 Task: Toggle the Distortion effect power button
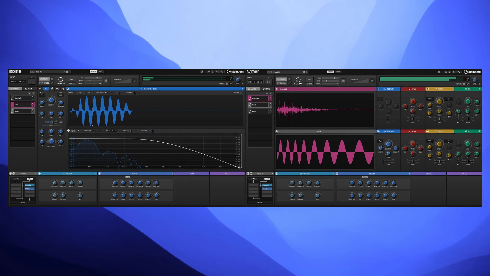click(x=39, y=174)
